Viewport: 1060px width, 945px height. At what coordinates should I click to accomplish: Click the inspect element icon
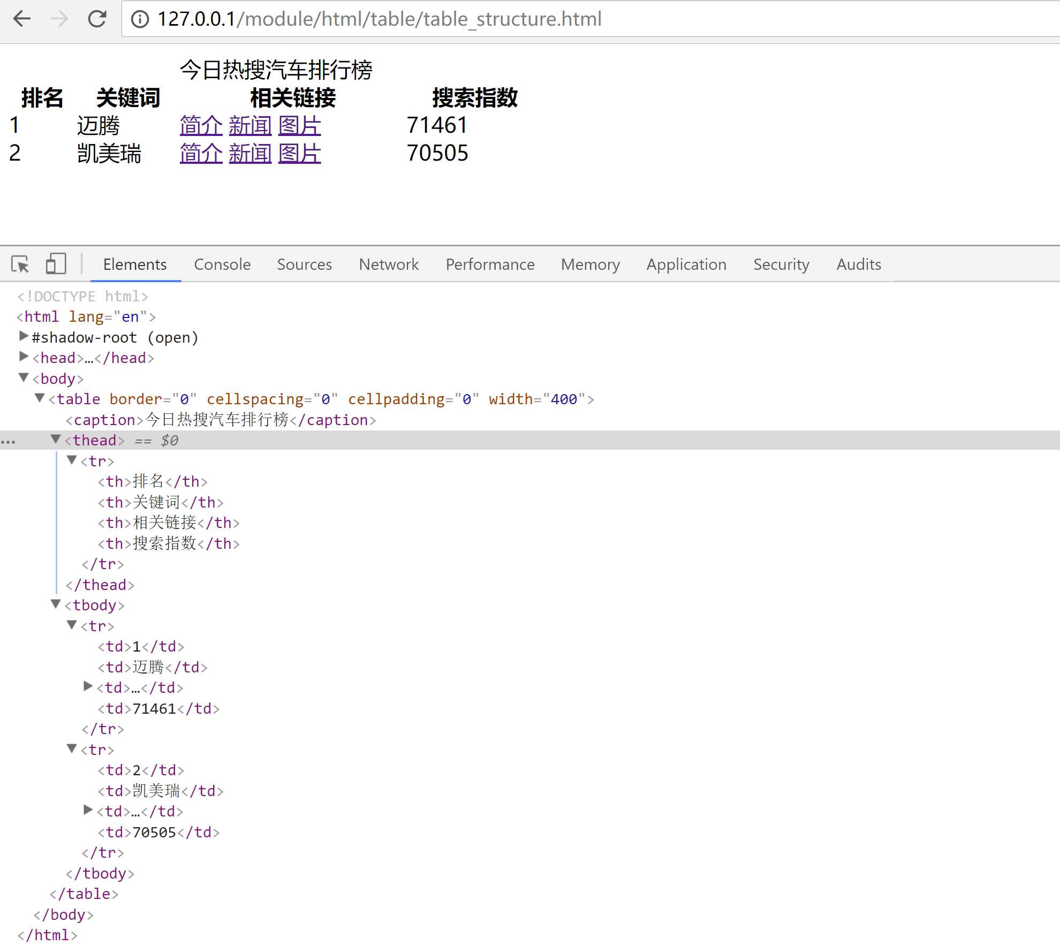21,264
